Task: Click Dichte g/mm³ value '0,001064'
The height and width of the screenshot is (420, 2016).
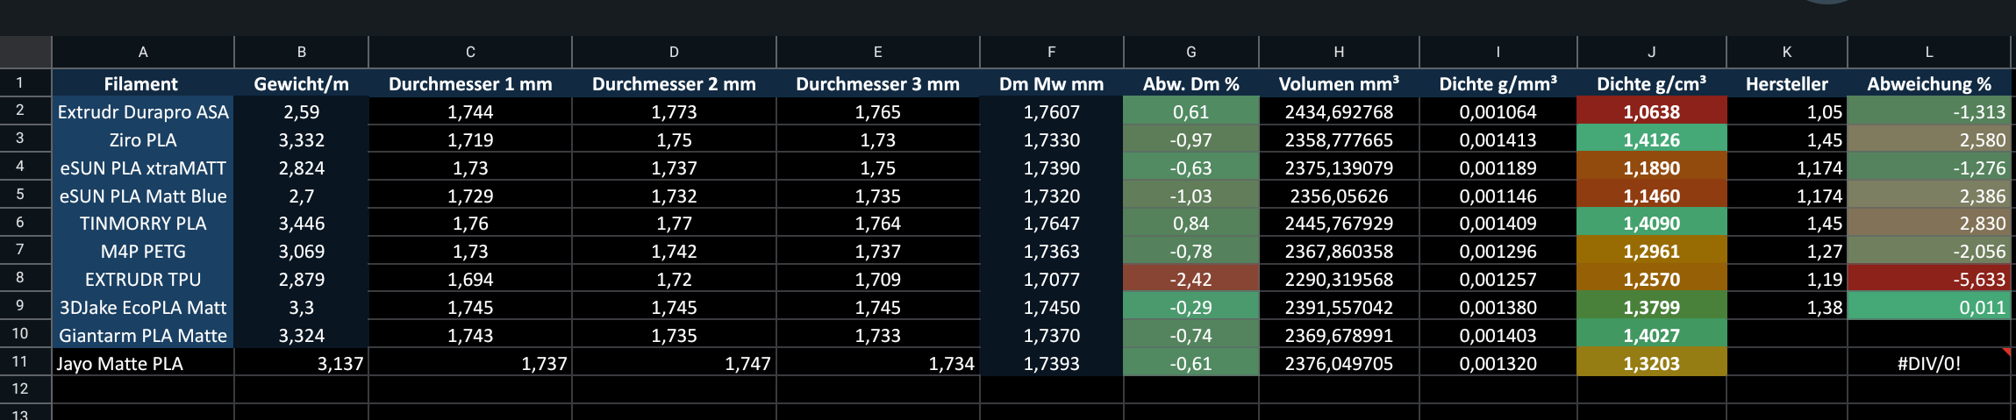Action: pos(1498,111)
